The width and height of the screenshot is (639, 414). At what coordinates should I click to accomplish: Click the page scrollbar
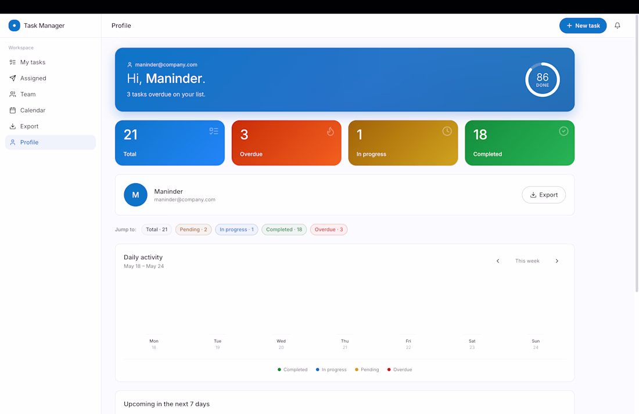pos(637,154)
